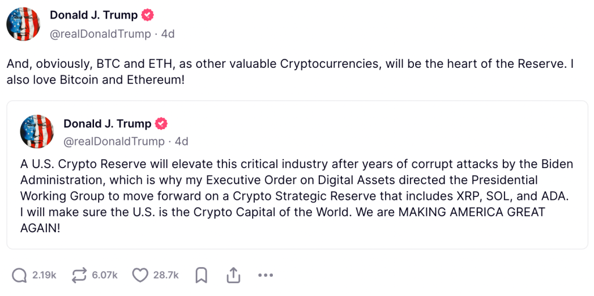
Task: Click the reply speech bubble icon
Action: 19,275
